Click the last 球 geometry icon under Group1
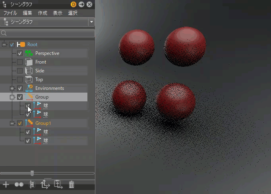The image size is (271, 194). coord(37,141)
